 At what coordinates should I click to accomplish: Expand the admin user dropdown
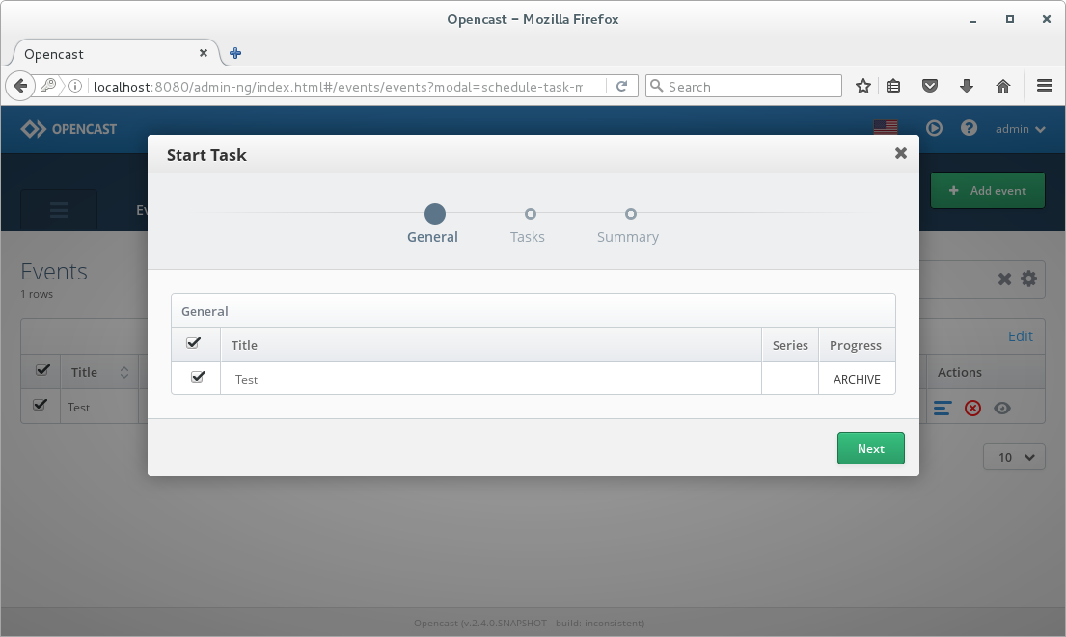[1020, 129]
